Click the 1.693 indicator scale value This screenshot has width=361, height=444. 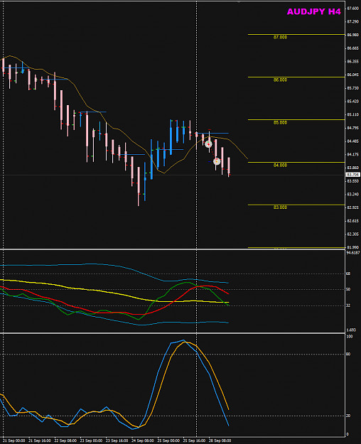351,330
